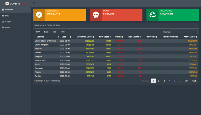
Task: Click the COVID-19 logo icon
Action: pos(7,4)
